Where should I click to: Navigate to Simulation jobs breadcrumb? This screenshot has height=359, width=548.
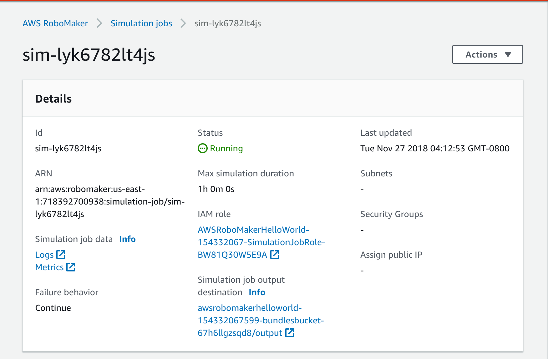pos(141,23)
